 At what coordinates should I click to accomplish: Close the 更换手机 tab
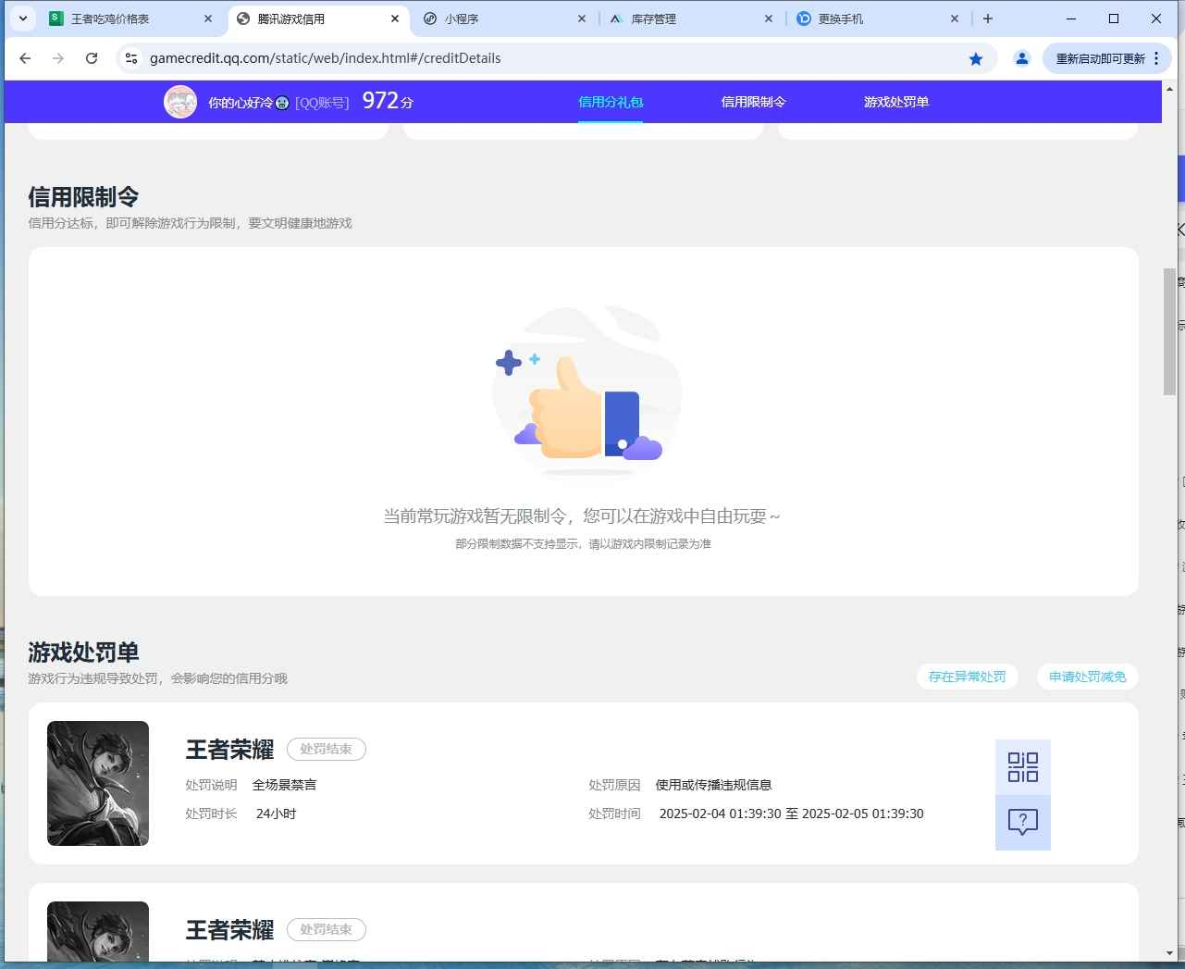956,19
